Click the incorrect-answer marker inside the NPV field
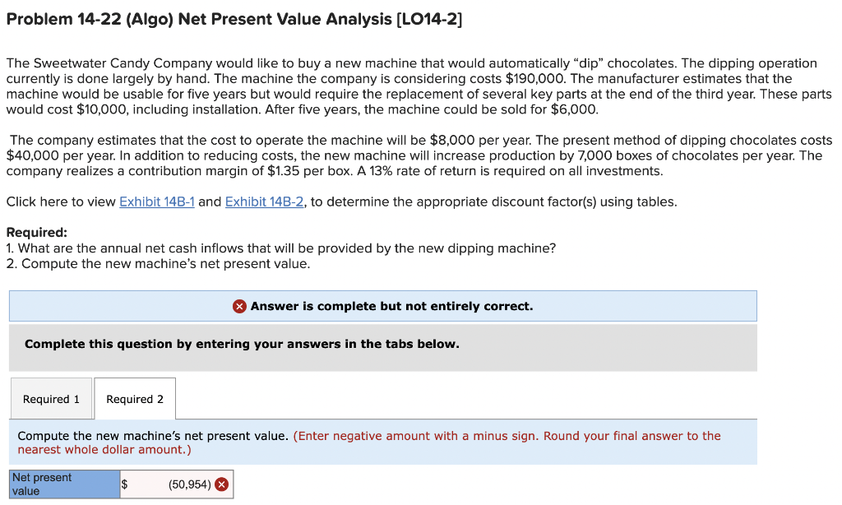 point(220,484)
